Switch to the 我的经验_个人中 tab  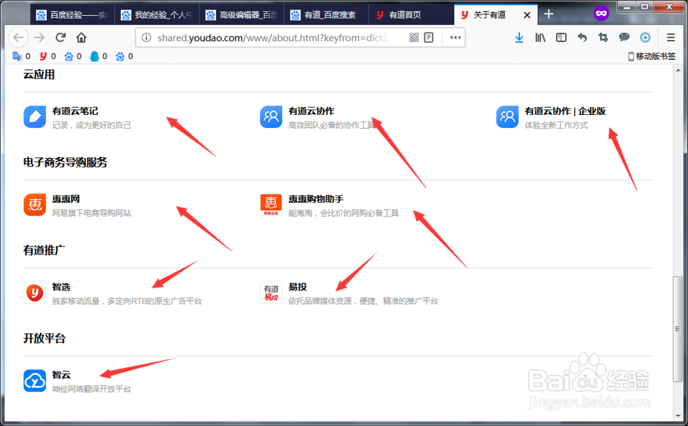(x=157, y=15)
